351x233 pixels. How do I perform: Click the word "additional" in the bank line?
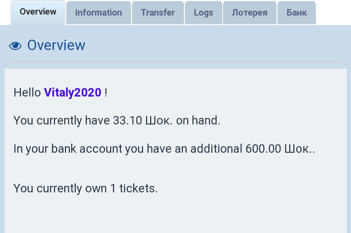216,149
